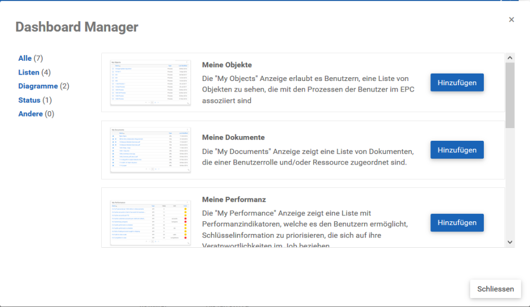This screenshot has height=307, width=530.
Task: Click the empty scrollbar track below the thumb
Action: click(510, 185)
